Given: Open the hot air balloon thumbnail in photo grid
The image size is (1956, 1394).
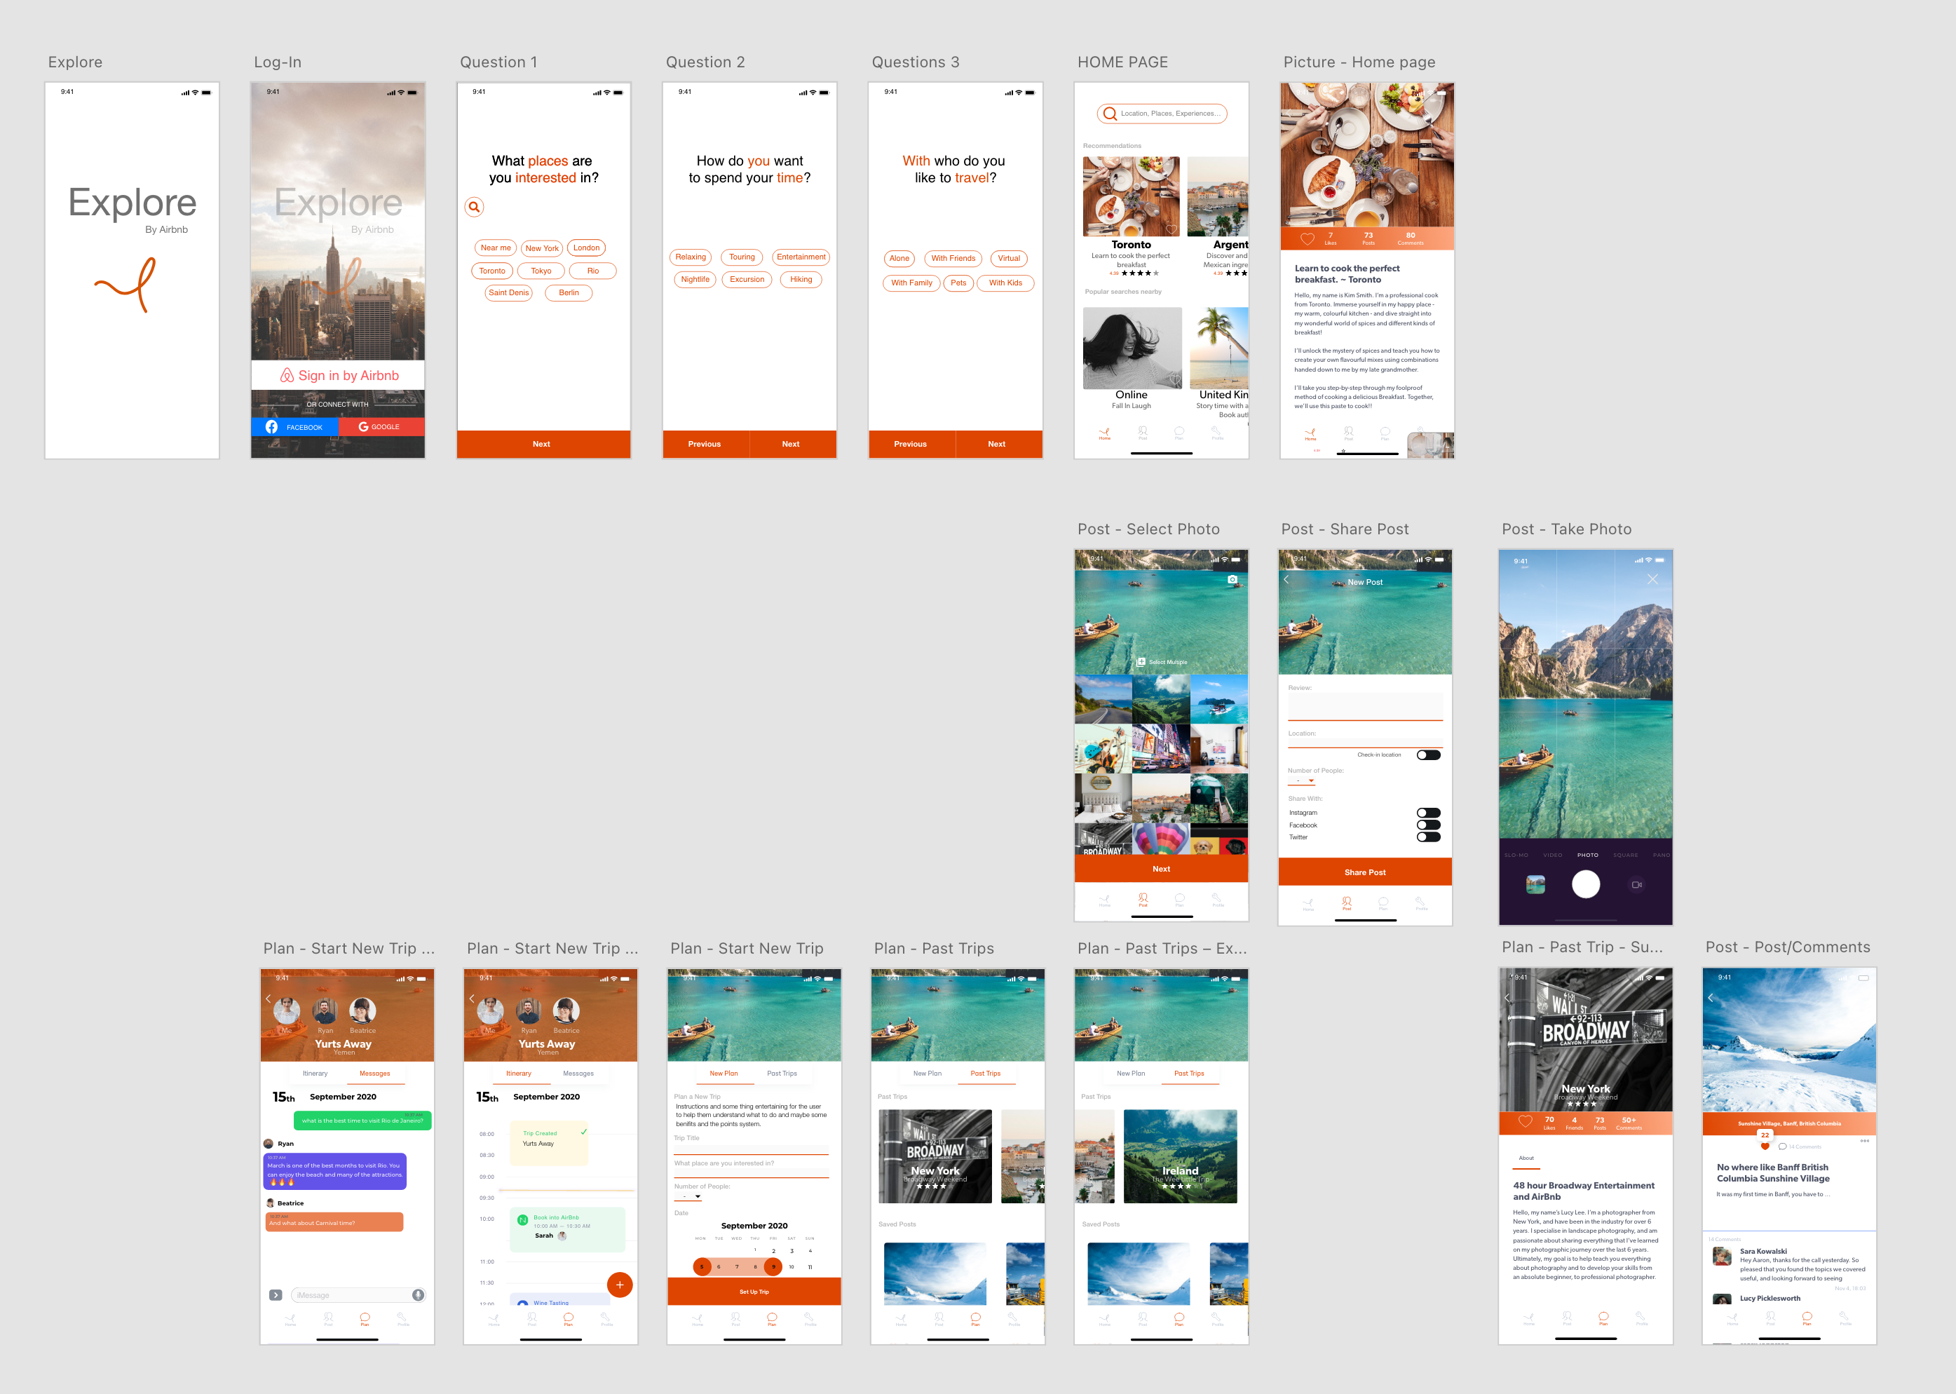Looking at the screenshot, I should 1160,839.
